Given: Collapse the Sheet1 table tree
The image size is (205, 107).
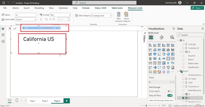Looking at the screenshot, I should [178, 71].
